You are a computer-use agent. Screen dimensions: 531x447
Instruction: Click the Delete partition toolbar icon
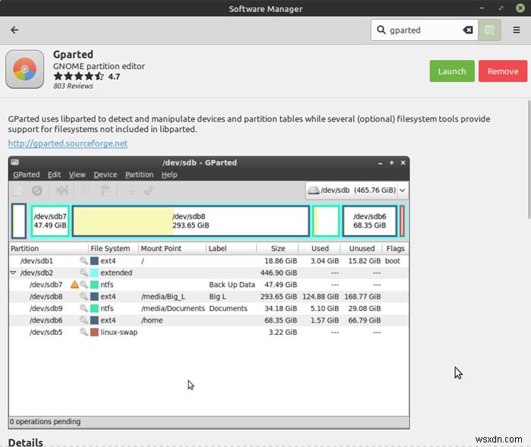tap(37, 190)
